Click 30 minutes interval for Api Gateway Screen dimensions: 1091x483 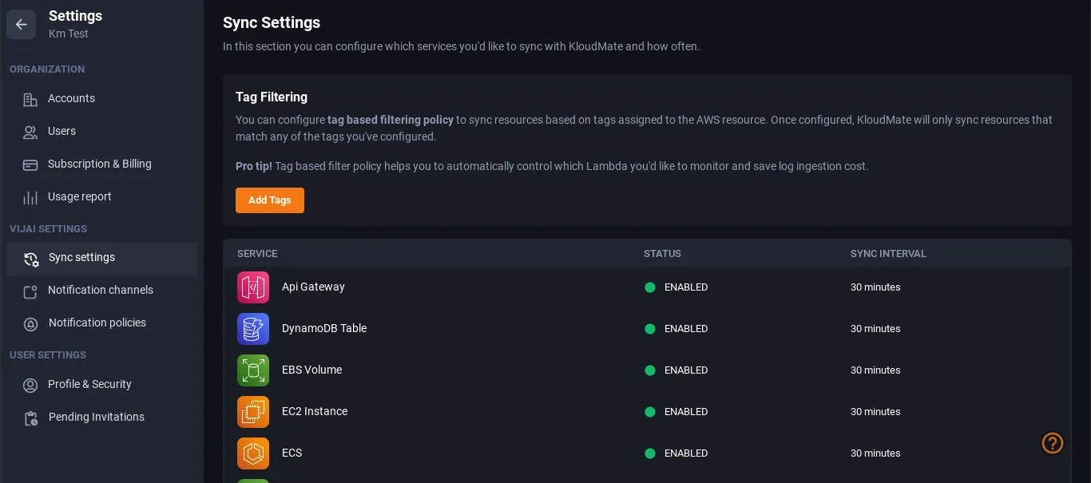875,287
